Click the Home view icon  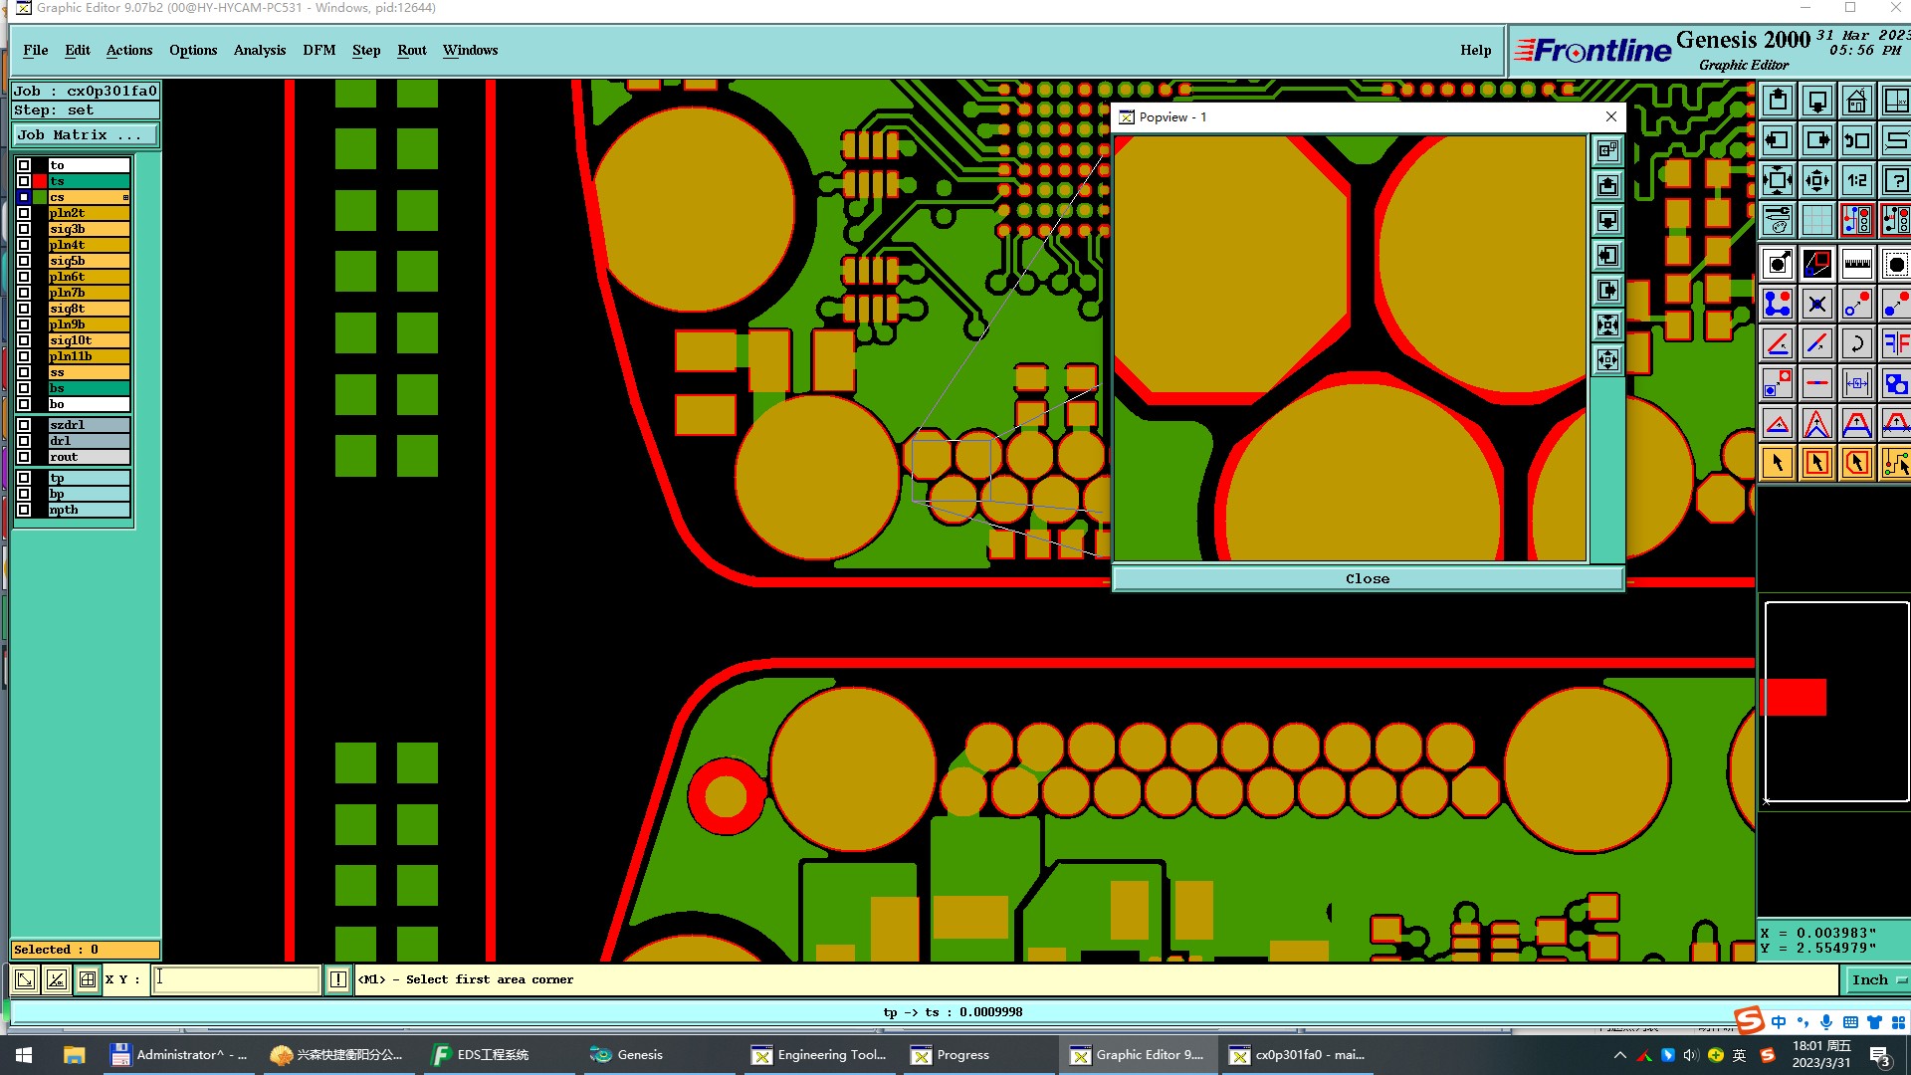point(1856,102)
